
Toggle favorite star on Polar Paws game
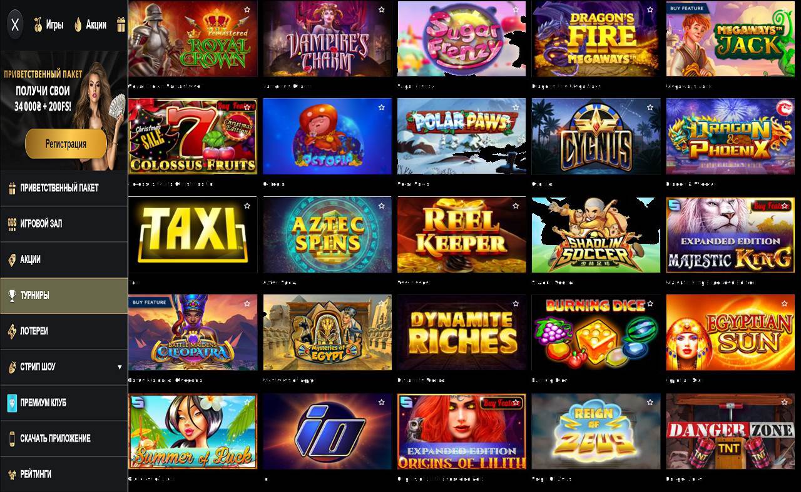click(516, 108)
